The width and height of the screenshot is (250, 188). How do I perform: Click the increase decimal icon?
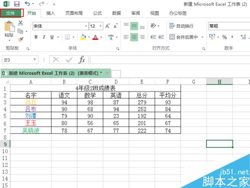point(243,37)
